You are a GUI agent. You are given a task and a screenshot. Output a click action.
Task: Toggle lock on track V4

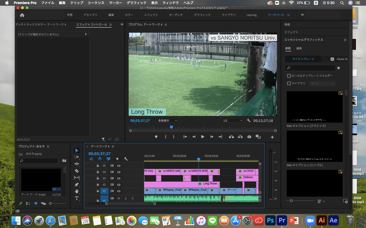pyautogui.click(x=98, y=172)
